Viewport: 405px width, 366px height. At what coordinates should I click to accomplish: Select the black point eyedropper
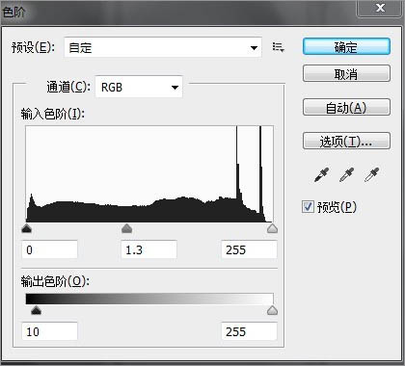click(322, 175)
